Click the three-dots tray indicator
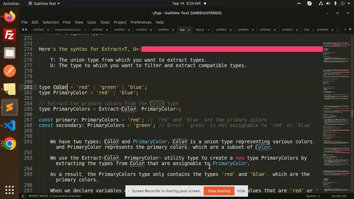The height and width of the screenshot is (199, 354). 299,3
